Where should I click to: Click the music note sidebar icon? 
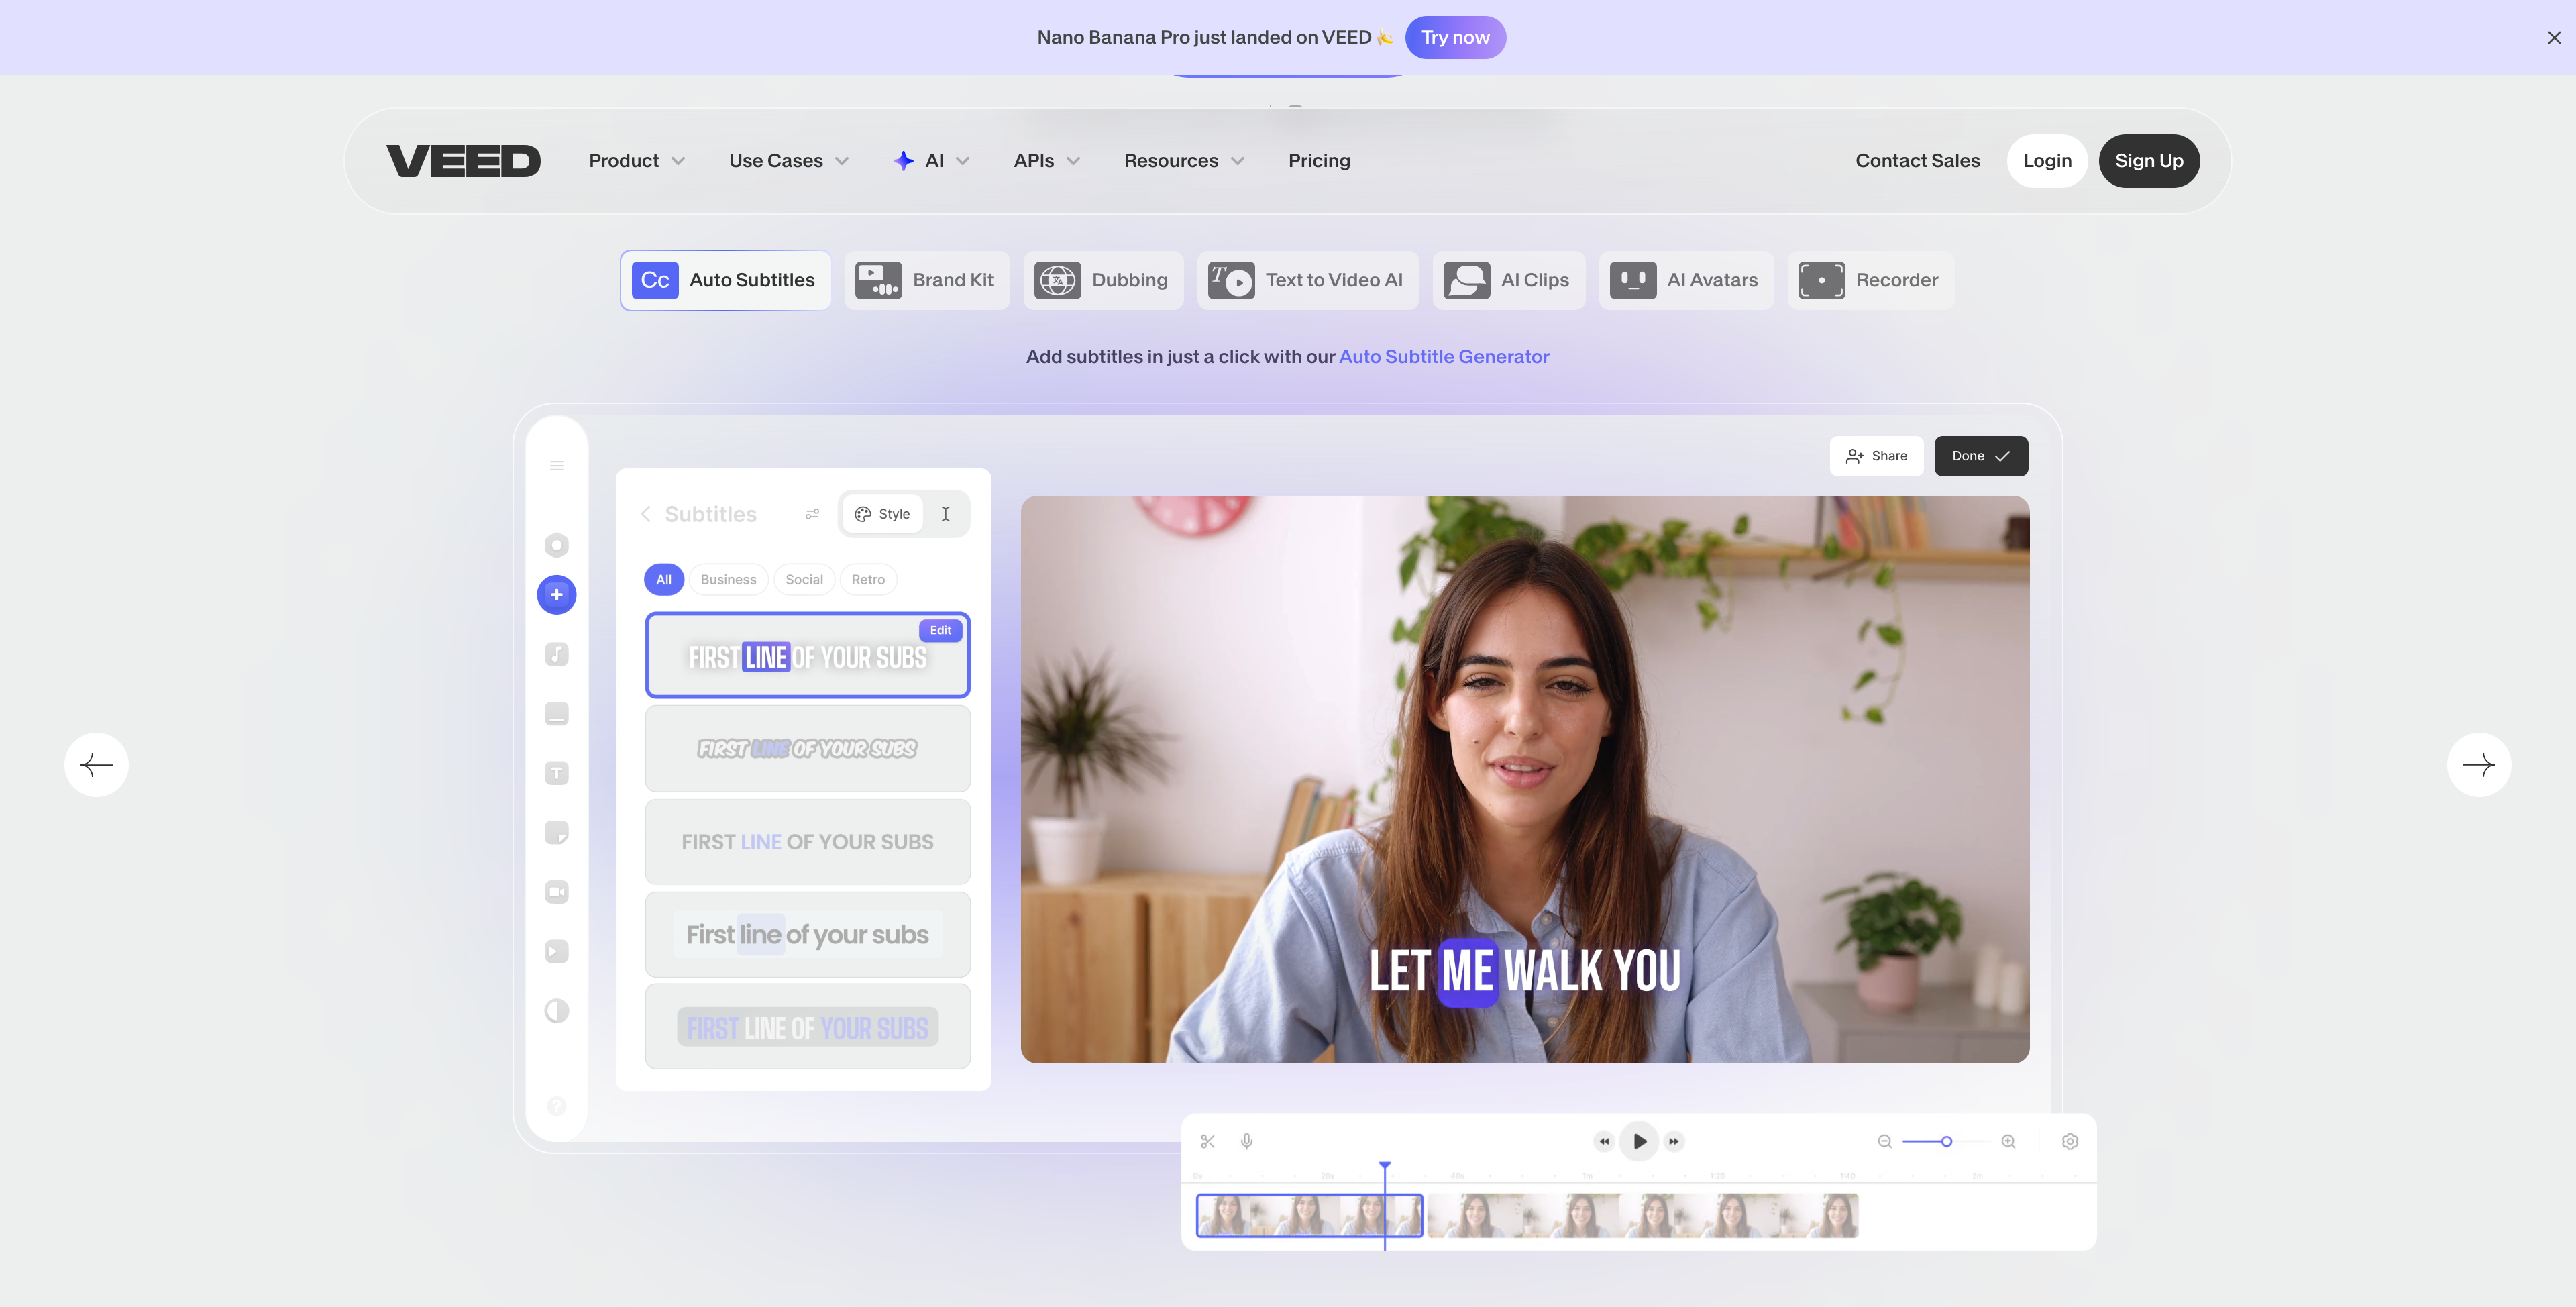point(557,654)
